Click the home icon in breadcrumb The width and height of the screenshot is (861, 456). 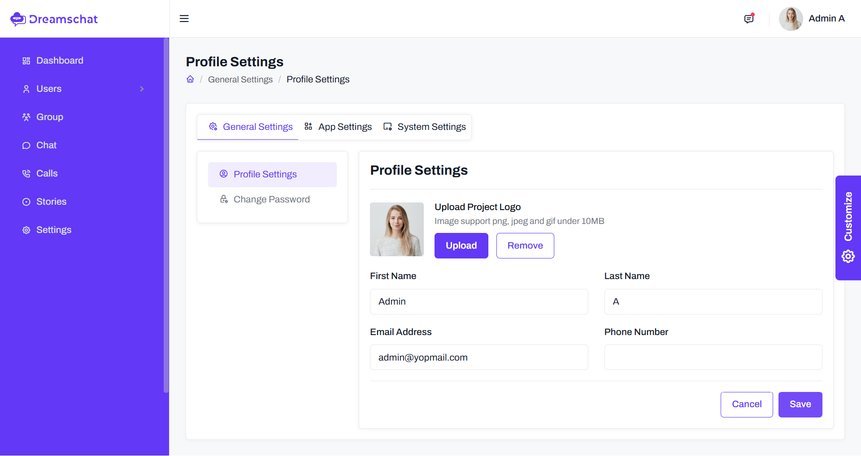[190, 79]
